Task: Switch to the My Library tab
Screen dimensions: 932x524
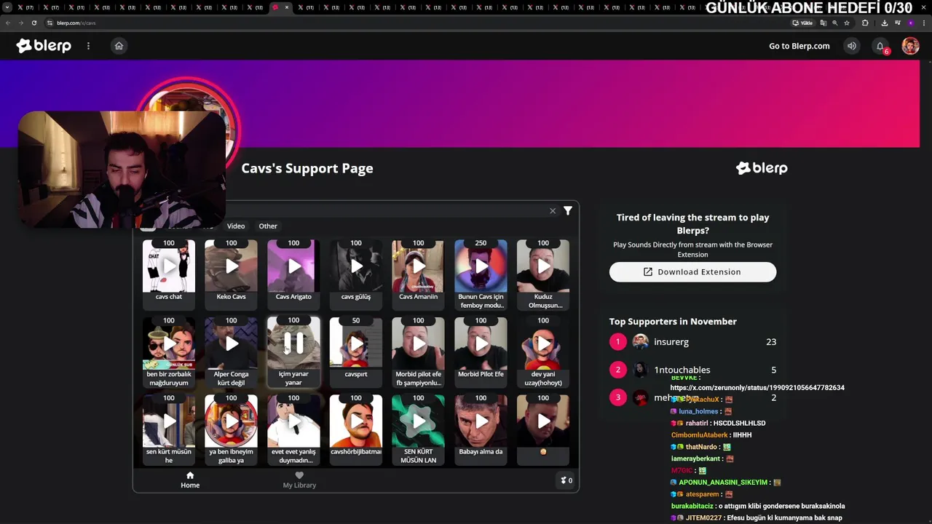Action: 299,480
